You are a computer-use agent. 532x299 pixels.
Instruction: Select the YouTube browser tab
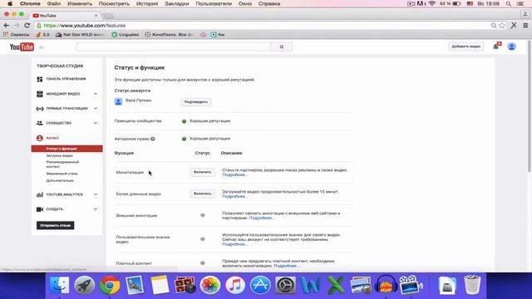tap(65, 16)
